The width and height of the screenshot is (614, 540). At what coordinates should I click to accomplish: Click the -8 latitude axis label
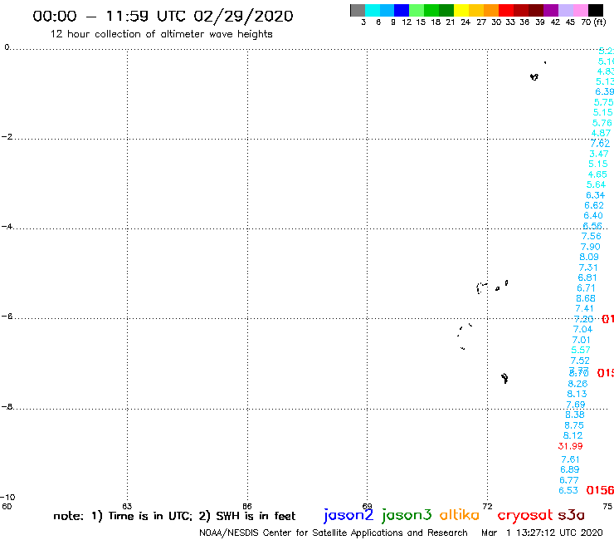point(7,407)
